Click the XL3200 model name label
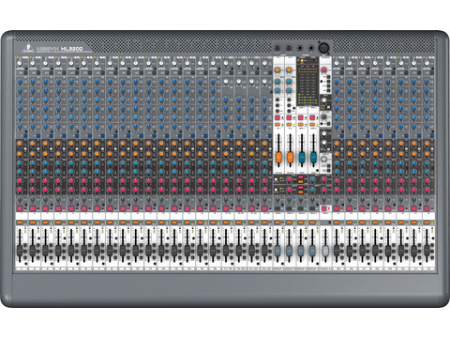450x338 pixels. pos(72,49)
